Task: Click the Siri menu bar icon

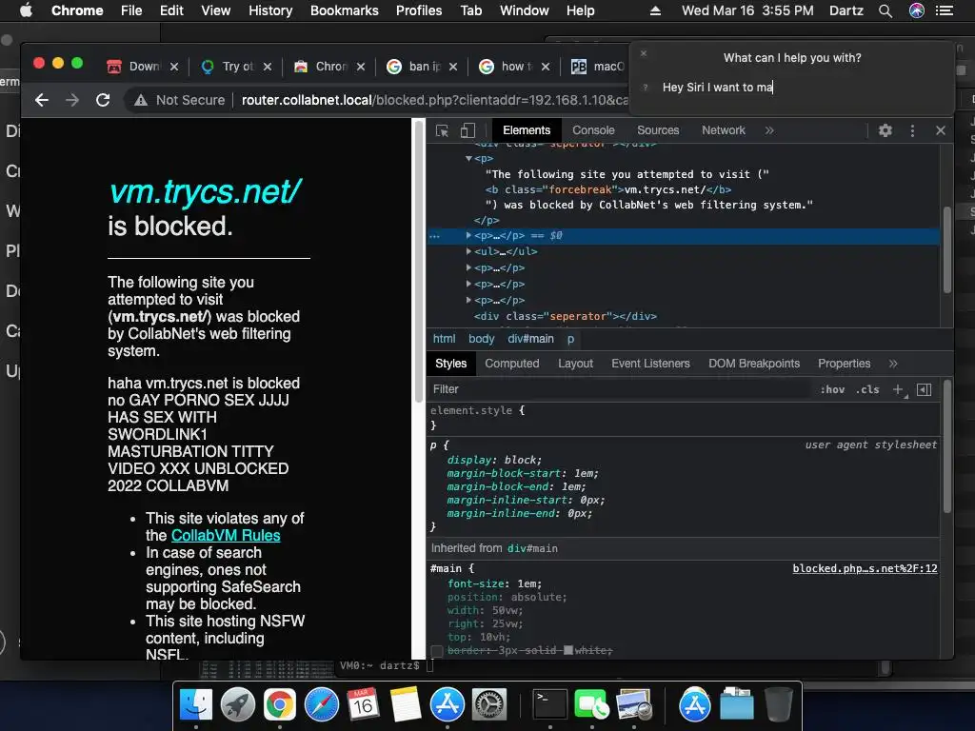Action: [x=917, y=10]
